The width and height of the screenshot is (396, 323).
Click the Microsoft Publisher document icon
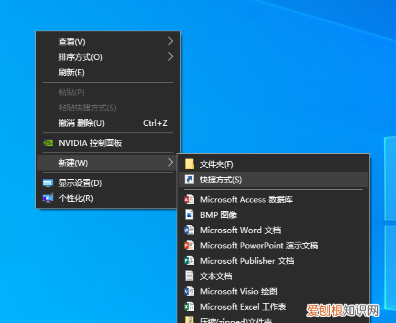pyautogui.click(x=189, y=260)
